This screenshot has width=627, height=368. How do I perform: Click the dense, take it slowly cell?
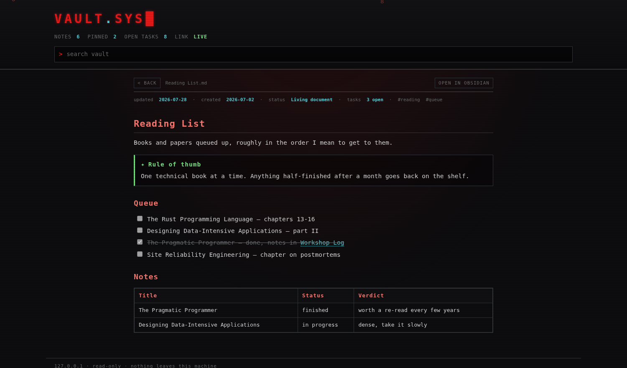point(423,325)
